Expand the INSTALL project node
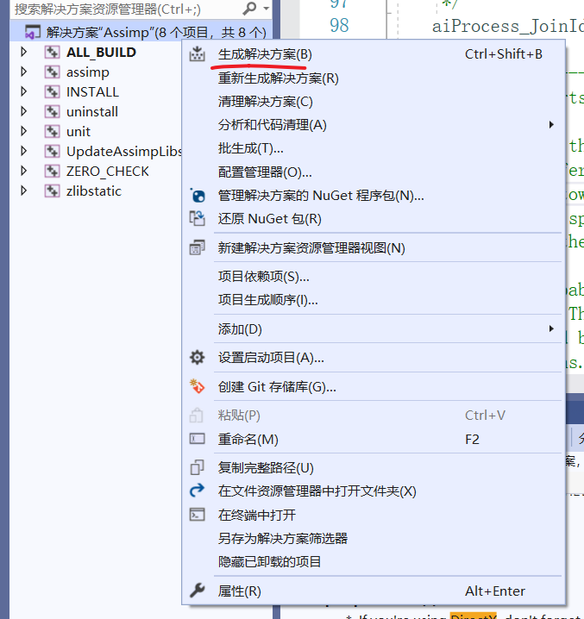 [x=23, y=91]
